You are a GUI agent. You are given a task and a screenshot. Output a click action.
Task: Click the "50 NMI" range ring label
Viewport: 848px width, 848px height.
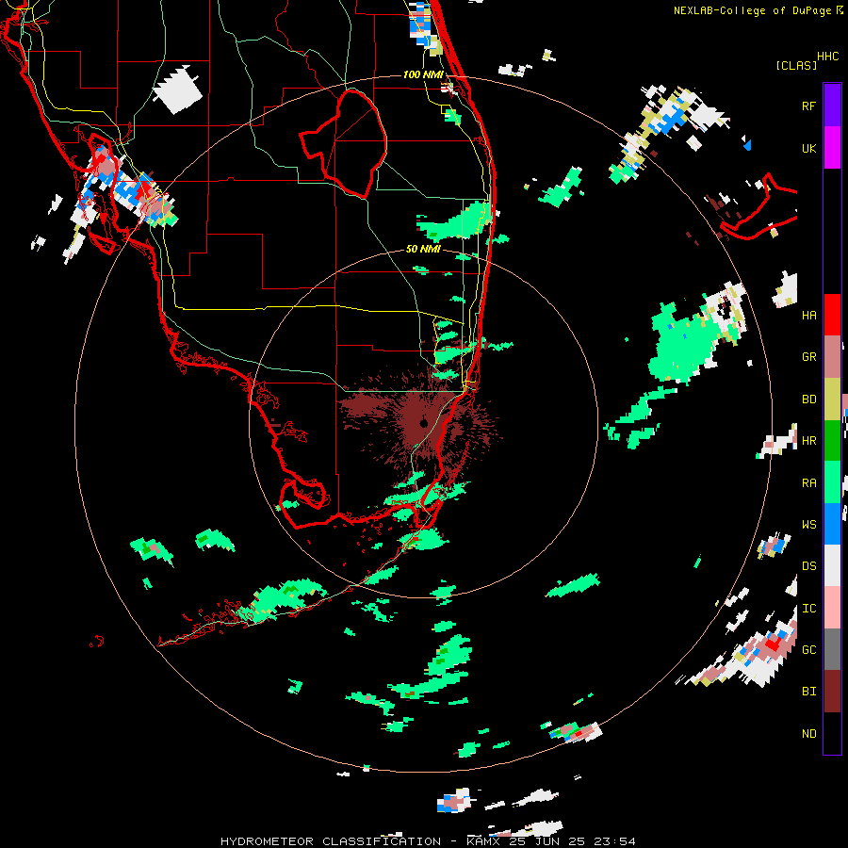(x=423, y=250)
